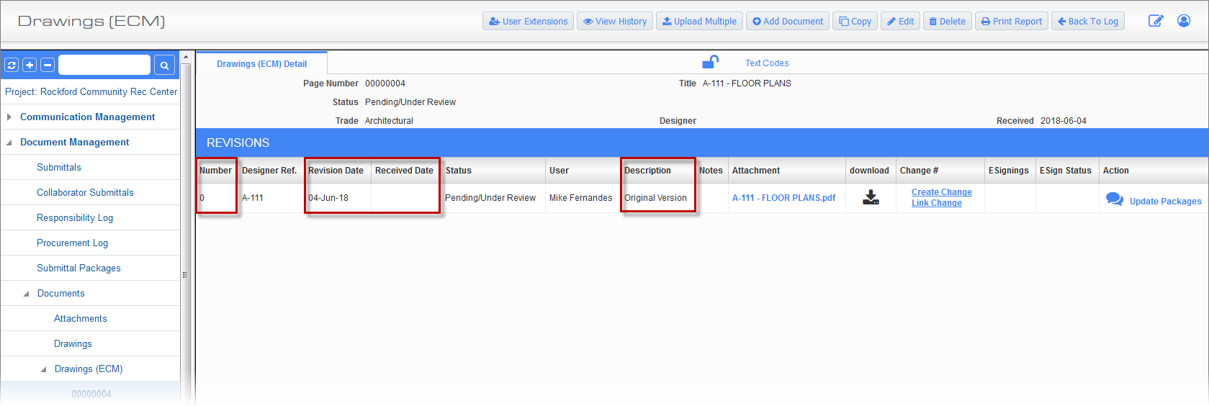The height and width of the screenshot is (406, 1209).
Task: Open Procurement Log
Action: 72,243
